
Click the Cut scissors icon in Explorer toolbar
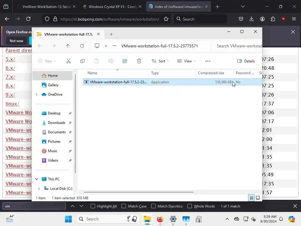tap(68, 61)
